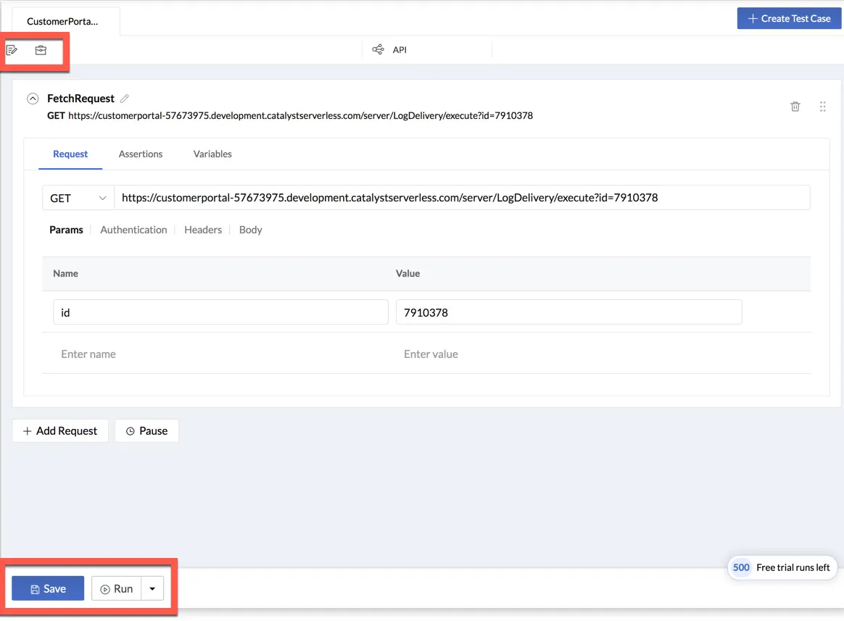844x621 pixels.
Task: Select the Authentication sub-tab
Action: tap(133, 230)
